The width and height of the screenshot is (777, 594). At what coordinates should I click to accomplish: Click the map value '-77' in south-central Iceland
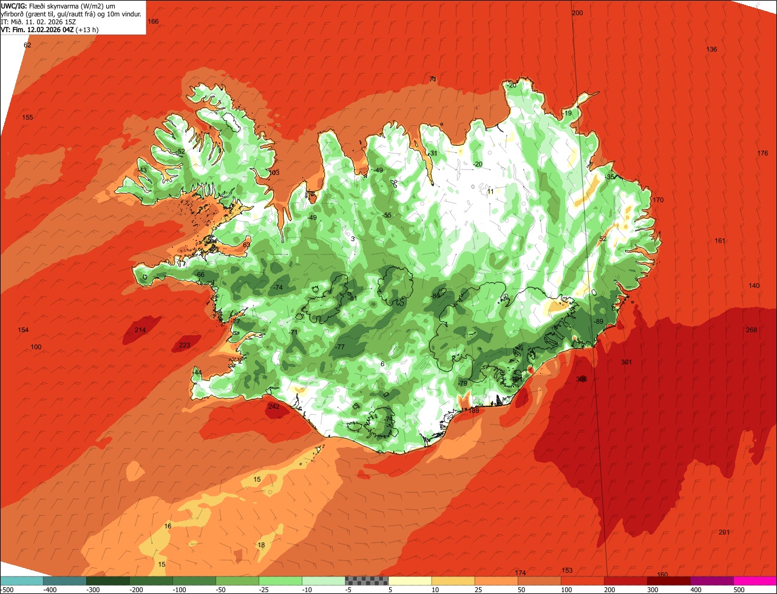coord(340,346)
